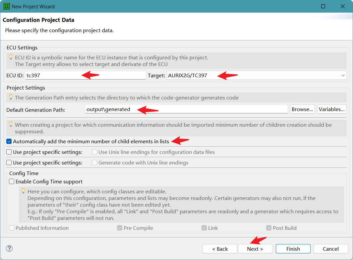
Task: Toggle Use Unix line endings for configuration data files
Action: (x=94, y=152)
